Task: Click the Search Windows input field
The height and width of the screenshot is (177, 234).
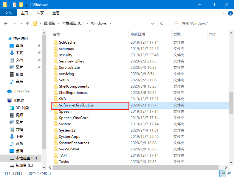Action: point(200,24)
